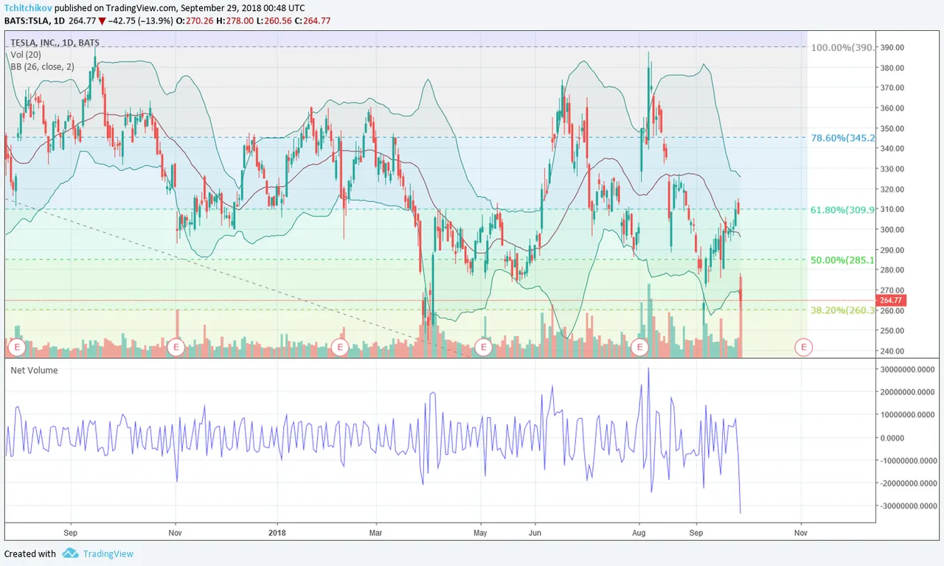
Task: Click the 'Created with' footer text
Action: [x=30, y=554]
